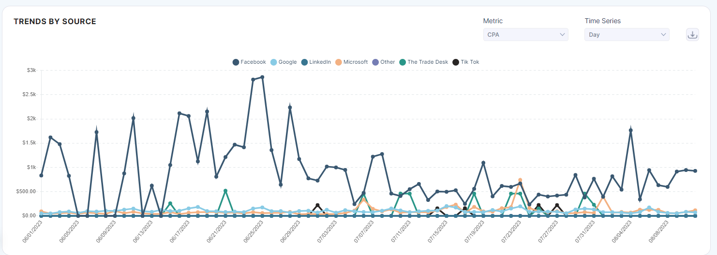Click the download chart icon
Image resolution: width=717 pixels, height=255 pixels.
click(x=692, y=35)
